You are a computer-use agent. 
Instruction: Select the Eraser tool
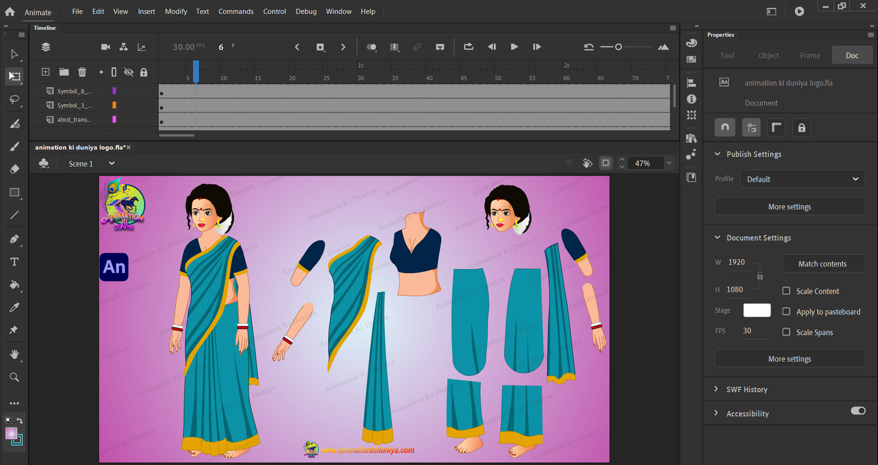coord(14,169)
